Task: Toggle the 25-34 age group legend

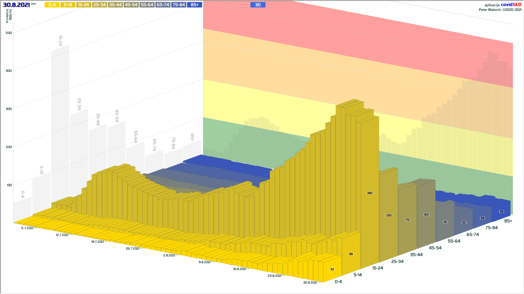Action: pos(100,5)
